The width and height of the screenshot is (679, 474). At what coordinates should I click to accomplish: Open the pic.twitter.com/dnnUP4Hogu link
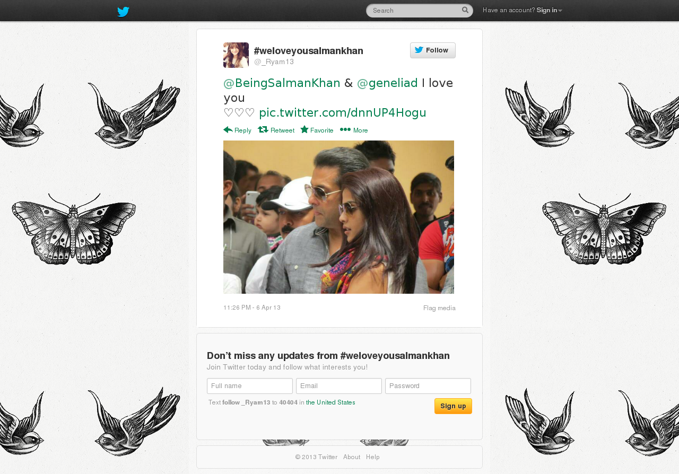click(x=343, y=112)
